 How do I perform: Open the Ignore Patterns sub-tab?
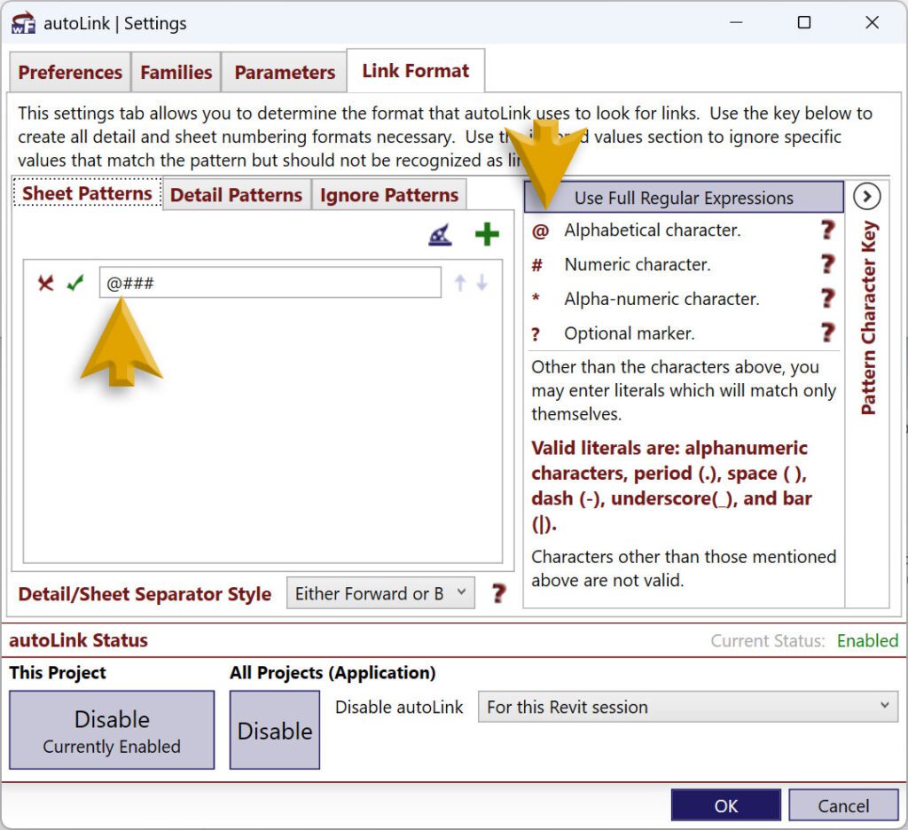[x=389, y=194]
